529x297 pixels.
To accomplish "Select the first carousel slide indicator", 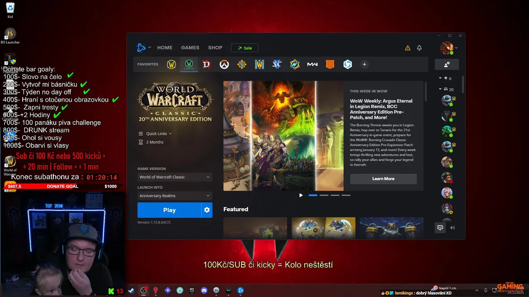I will pyautogui.click(x=313, y=195).
